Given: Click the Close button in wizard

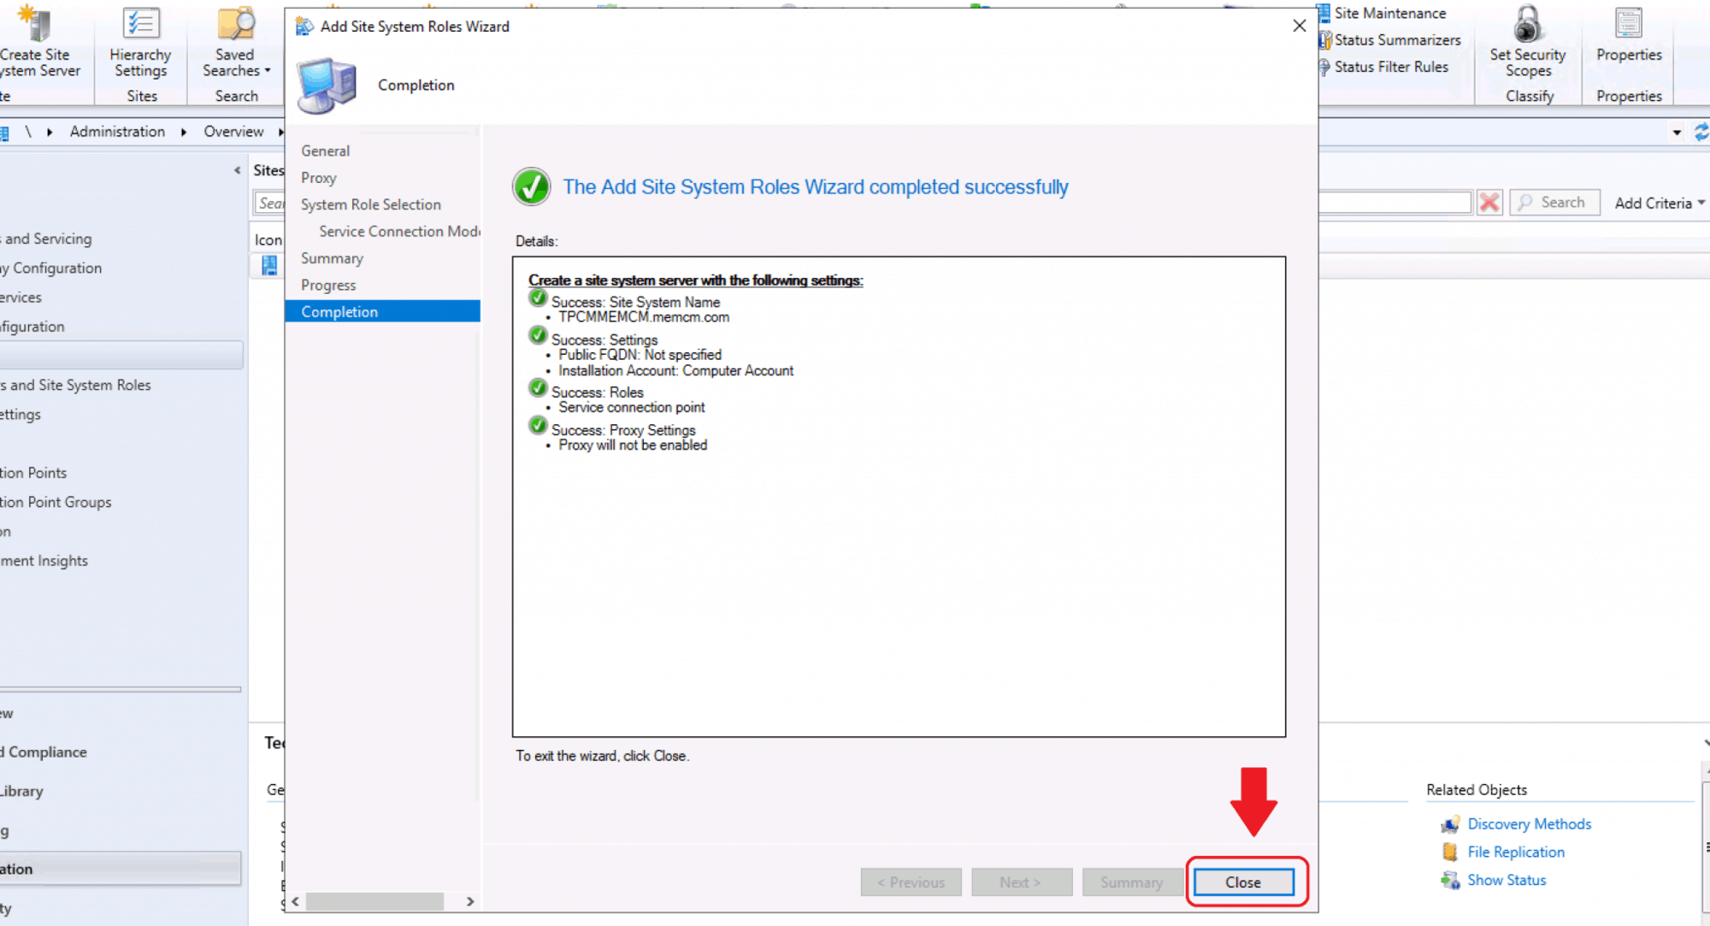Looking at the screenshot, I should (1242, 882).
